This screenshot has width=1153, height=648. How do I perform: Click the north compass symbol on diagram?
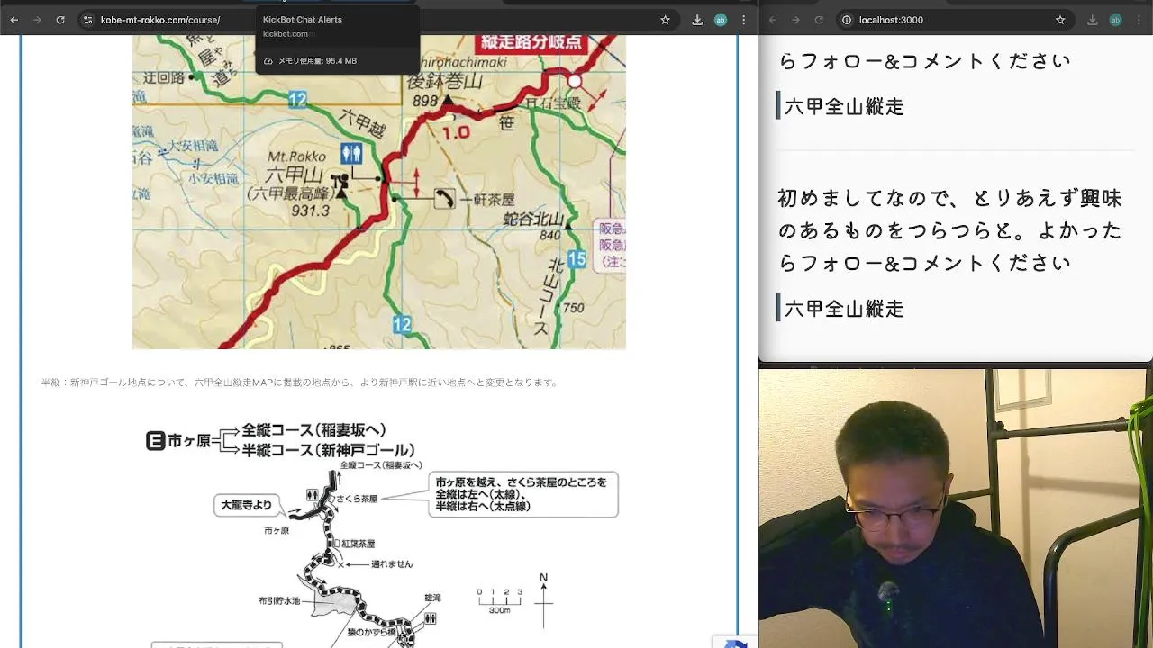tap(544, 599)
